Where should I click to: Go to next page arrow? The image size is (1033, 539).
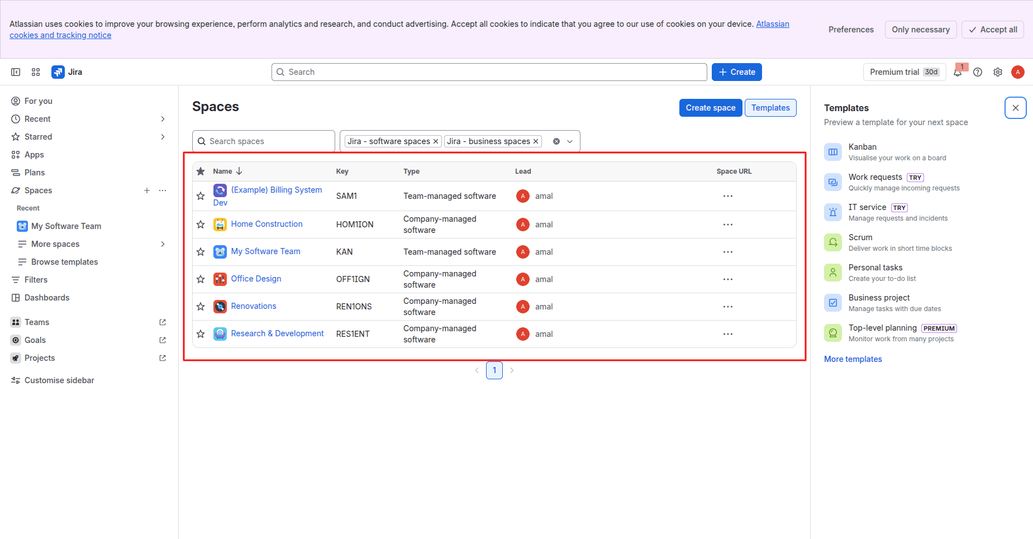coord(512,370)
